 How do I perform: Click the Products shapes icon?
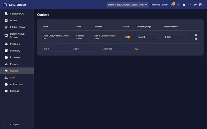tap(6, 44)
